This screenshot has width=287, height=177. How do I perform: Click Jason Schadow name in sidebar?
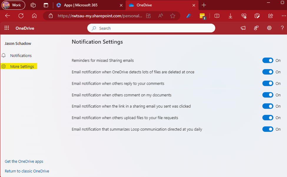18,44
